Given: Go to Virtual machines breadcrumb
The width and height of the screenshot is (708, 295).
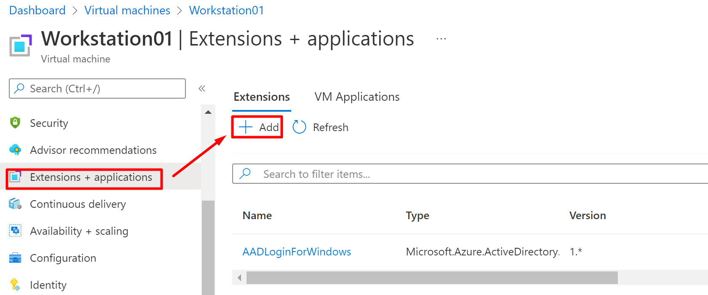Looking at the screenshot, I should tap(127, 11).
